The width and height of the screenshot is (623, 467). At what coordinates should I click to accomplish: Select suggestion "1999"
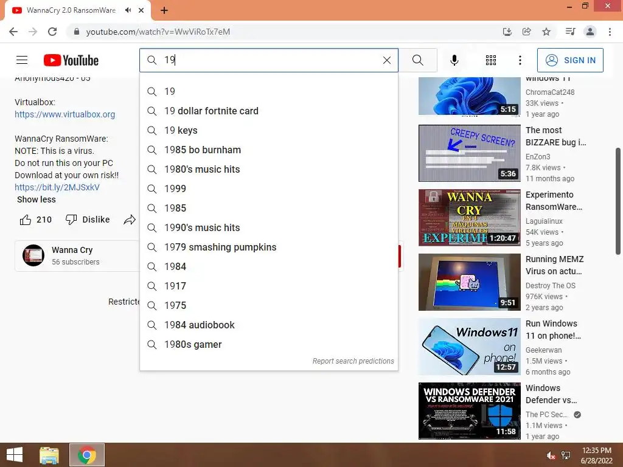coord(269,189)
